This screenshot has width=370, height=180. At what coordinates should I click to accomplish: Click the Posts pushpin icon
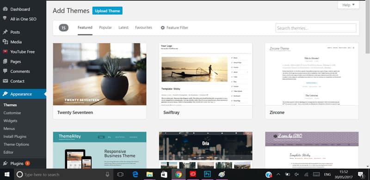coord(5,32)
